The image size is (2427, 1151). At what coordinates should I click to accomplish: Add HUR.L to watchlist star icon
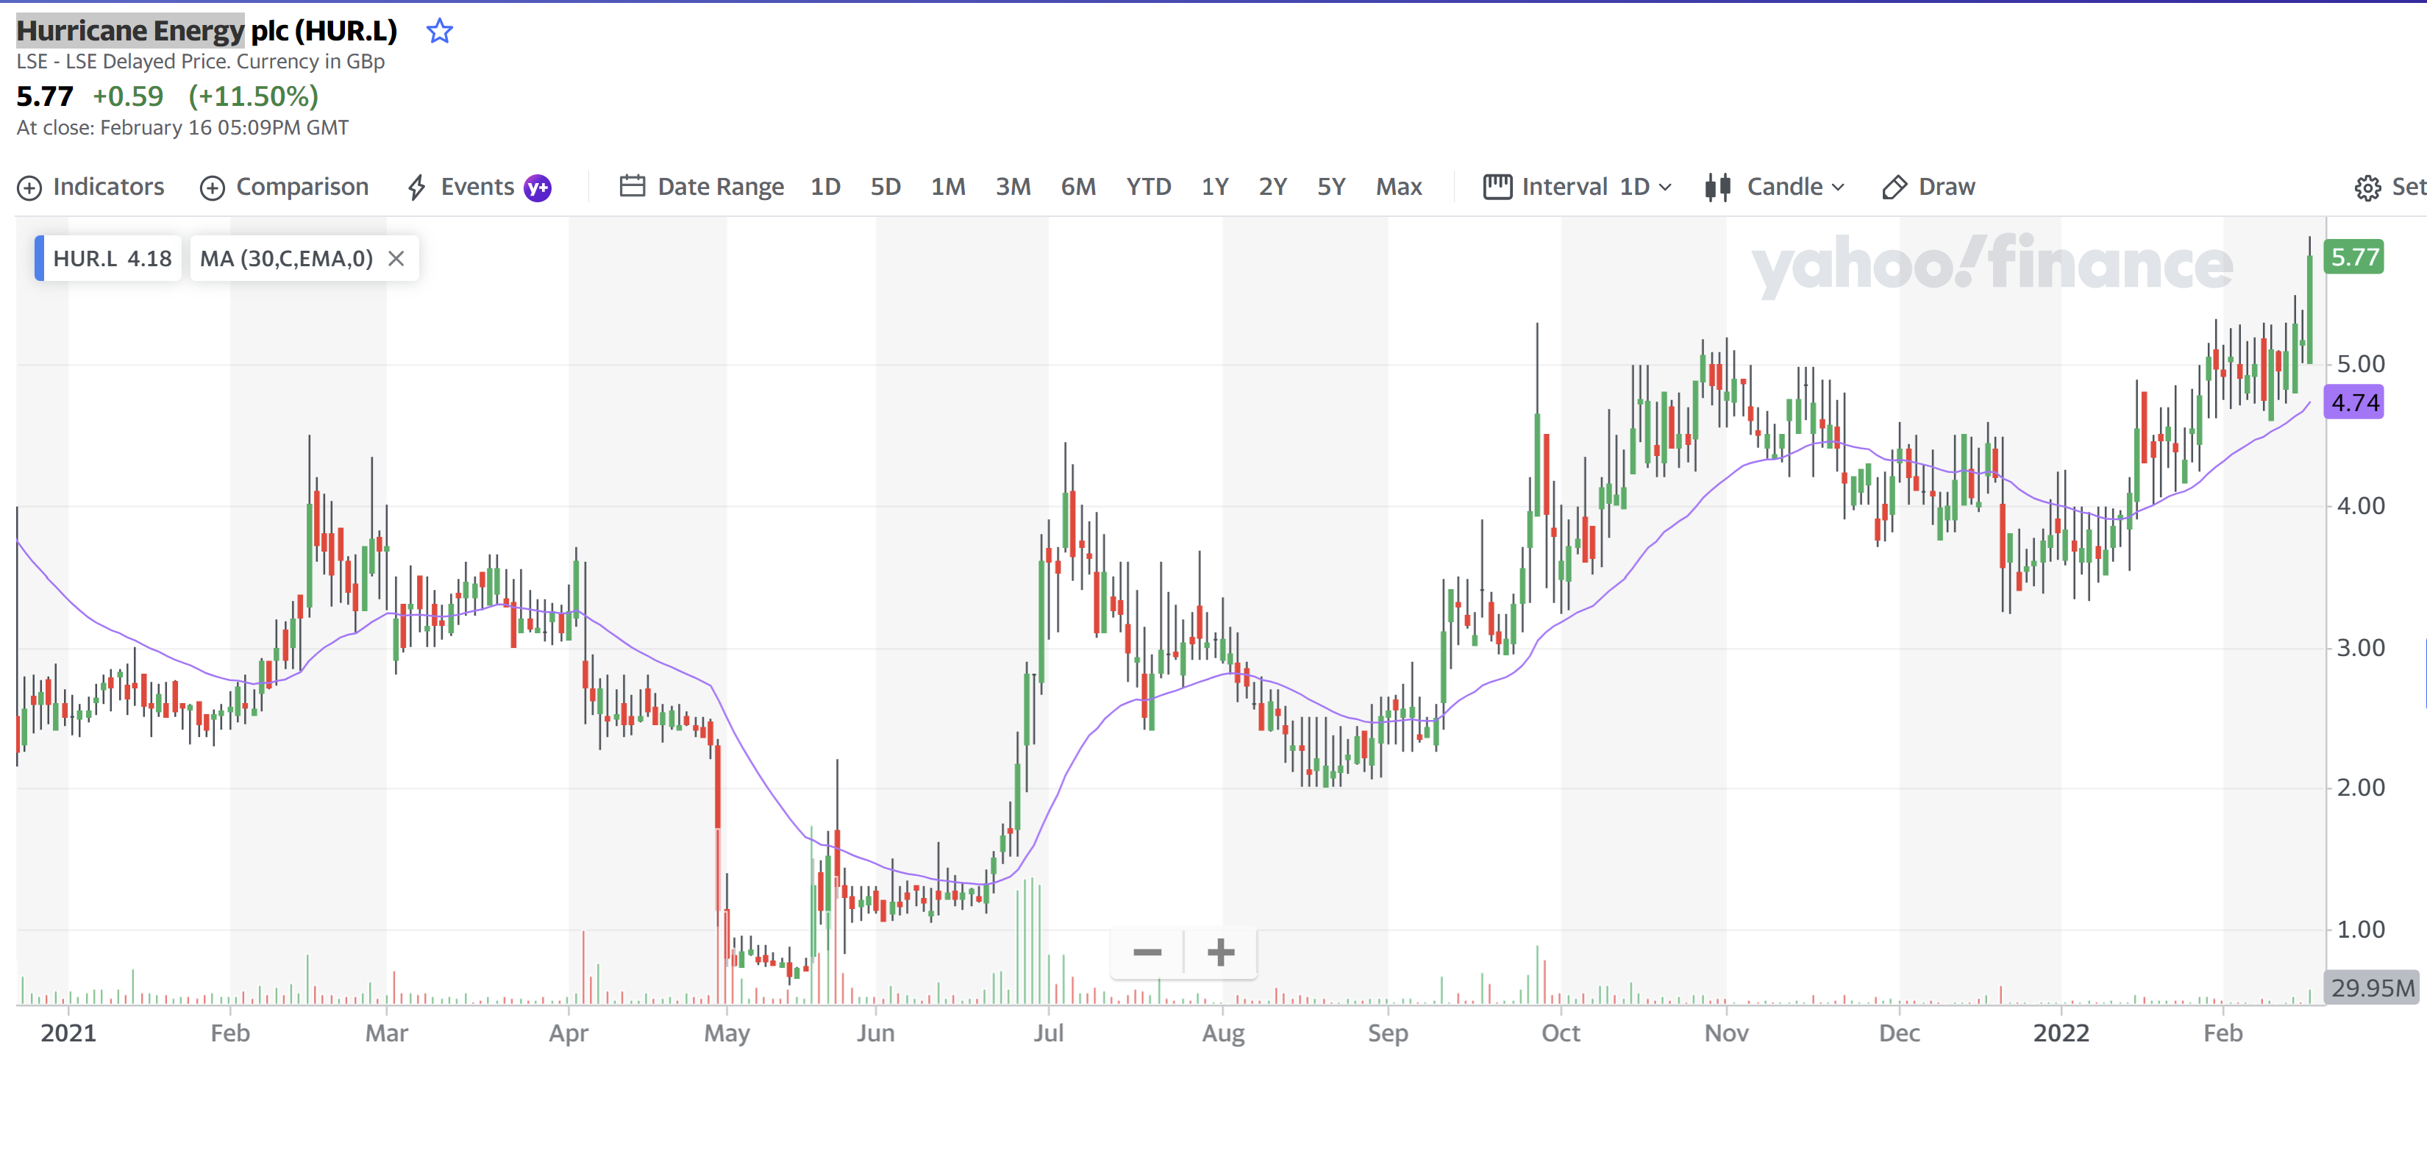click(439, 31)
